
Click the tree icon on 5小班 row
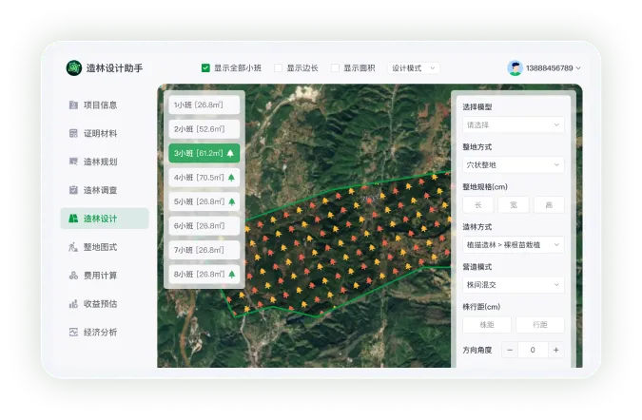click(232, 201)
